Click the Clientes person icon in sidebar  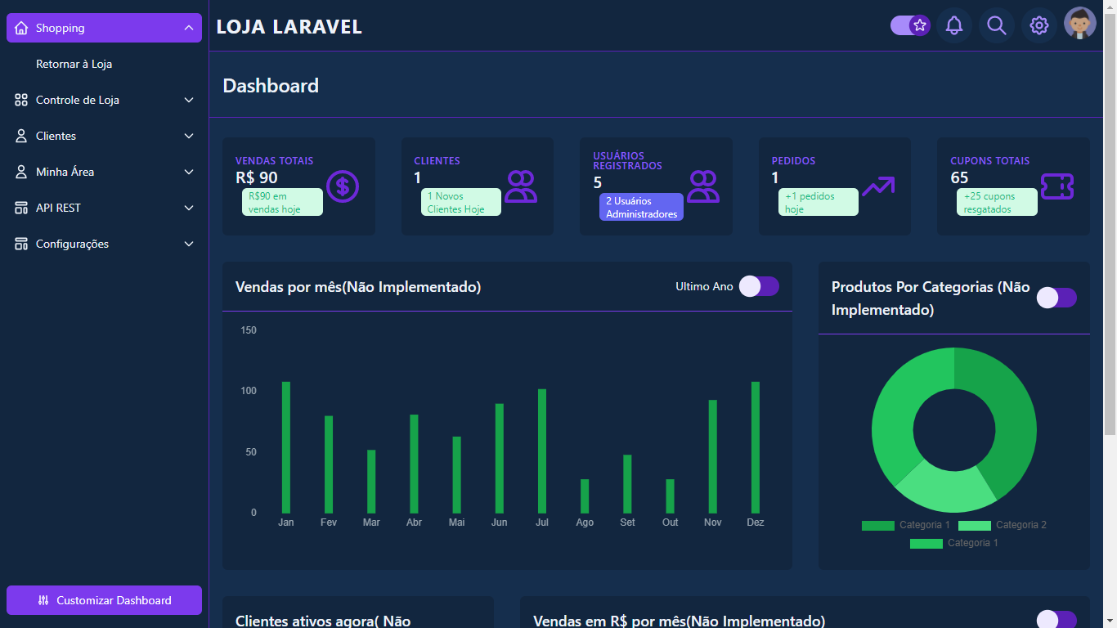[21, 136]
